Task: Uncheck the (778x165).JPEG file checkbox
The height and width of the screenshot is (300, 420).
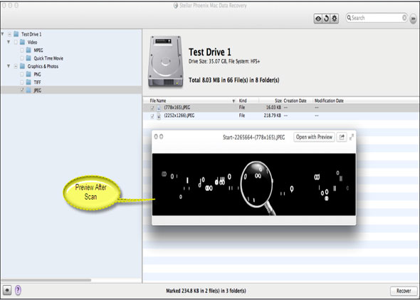Action: coord(152,108)
